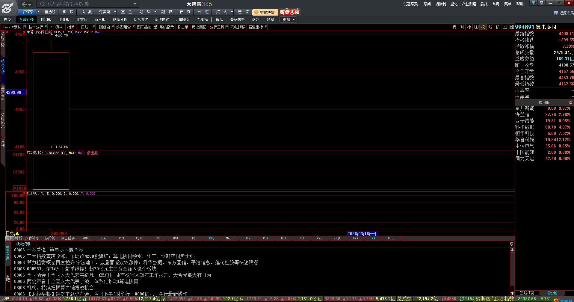Image resolution: width=574 pixels, height=302 pixels.
Task: Expand the 技术分析 dropdown arrow
Action: [46, 27]
